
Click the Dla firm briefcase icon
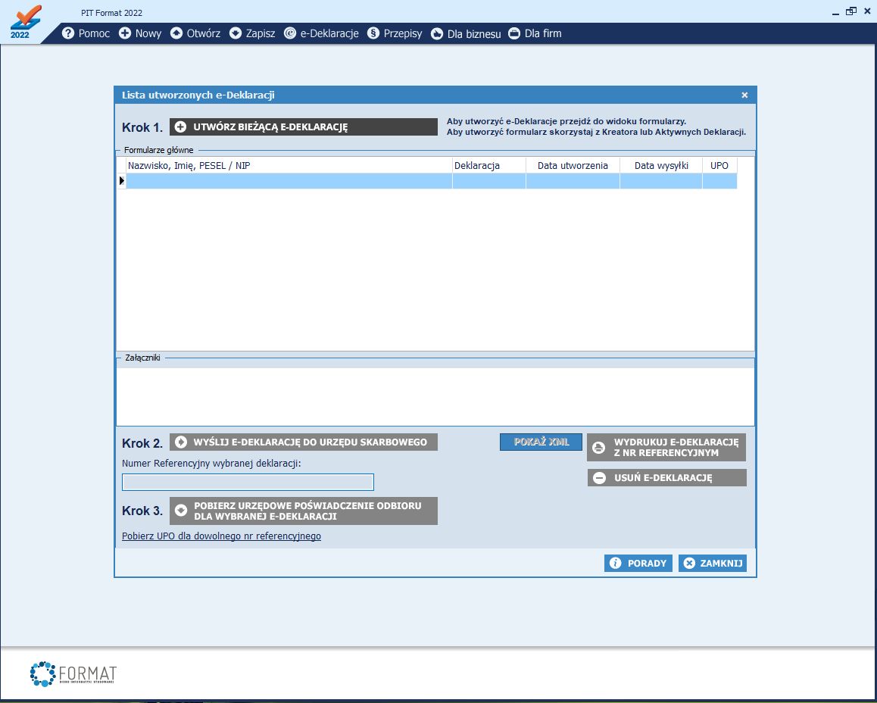coord(514,33)
